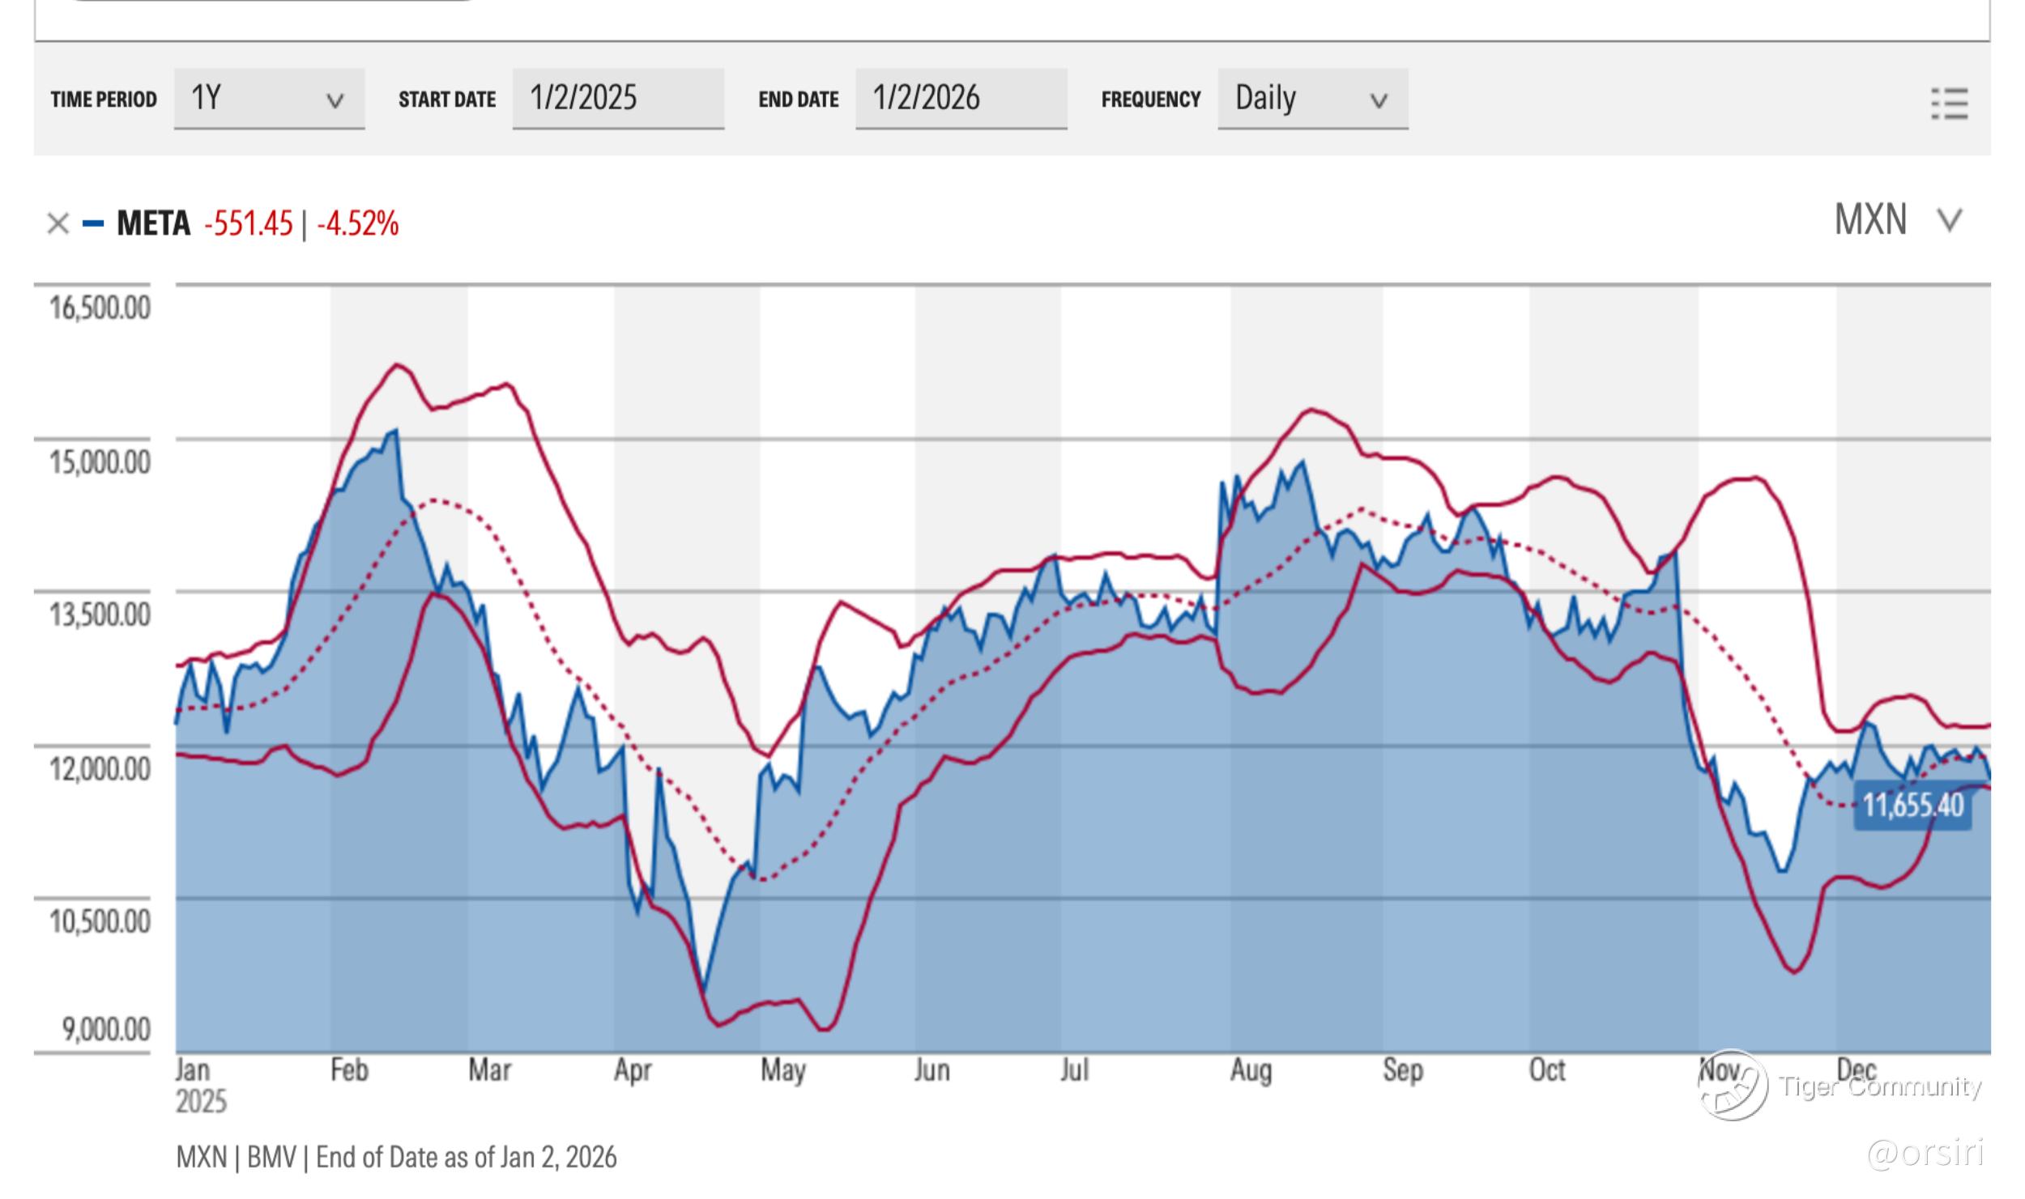Viewport: 2025px width, 1199px height.
Task: Open the chart list options icon
Action: tap(1949, 104)
